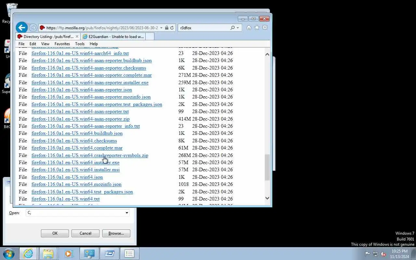Image resolution: width=416 pixels, height=260 pixels.
Task: Click the address bar URL field
Action: [x=102, y=28]
